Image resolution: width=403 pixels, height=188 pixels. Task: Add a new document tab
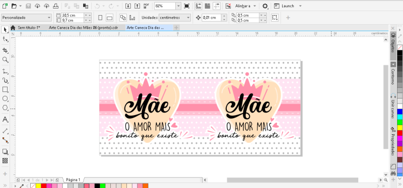[x=176, y=28]
